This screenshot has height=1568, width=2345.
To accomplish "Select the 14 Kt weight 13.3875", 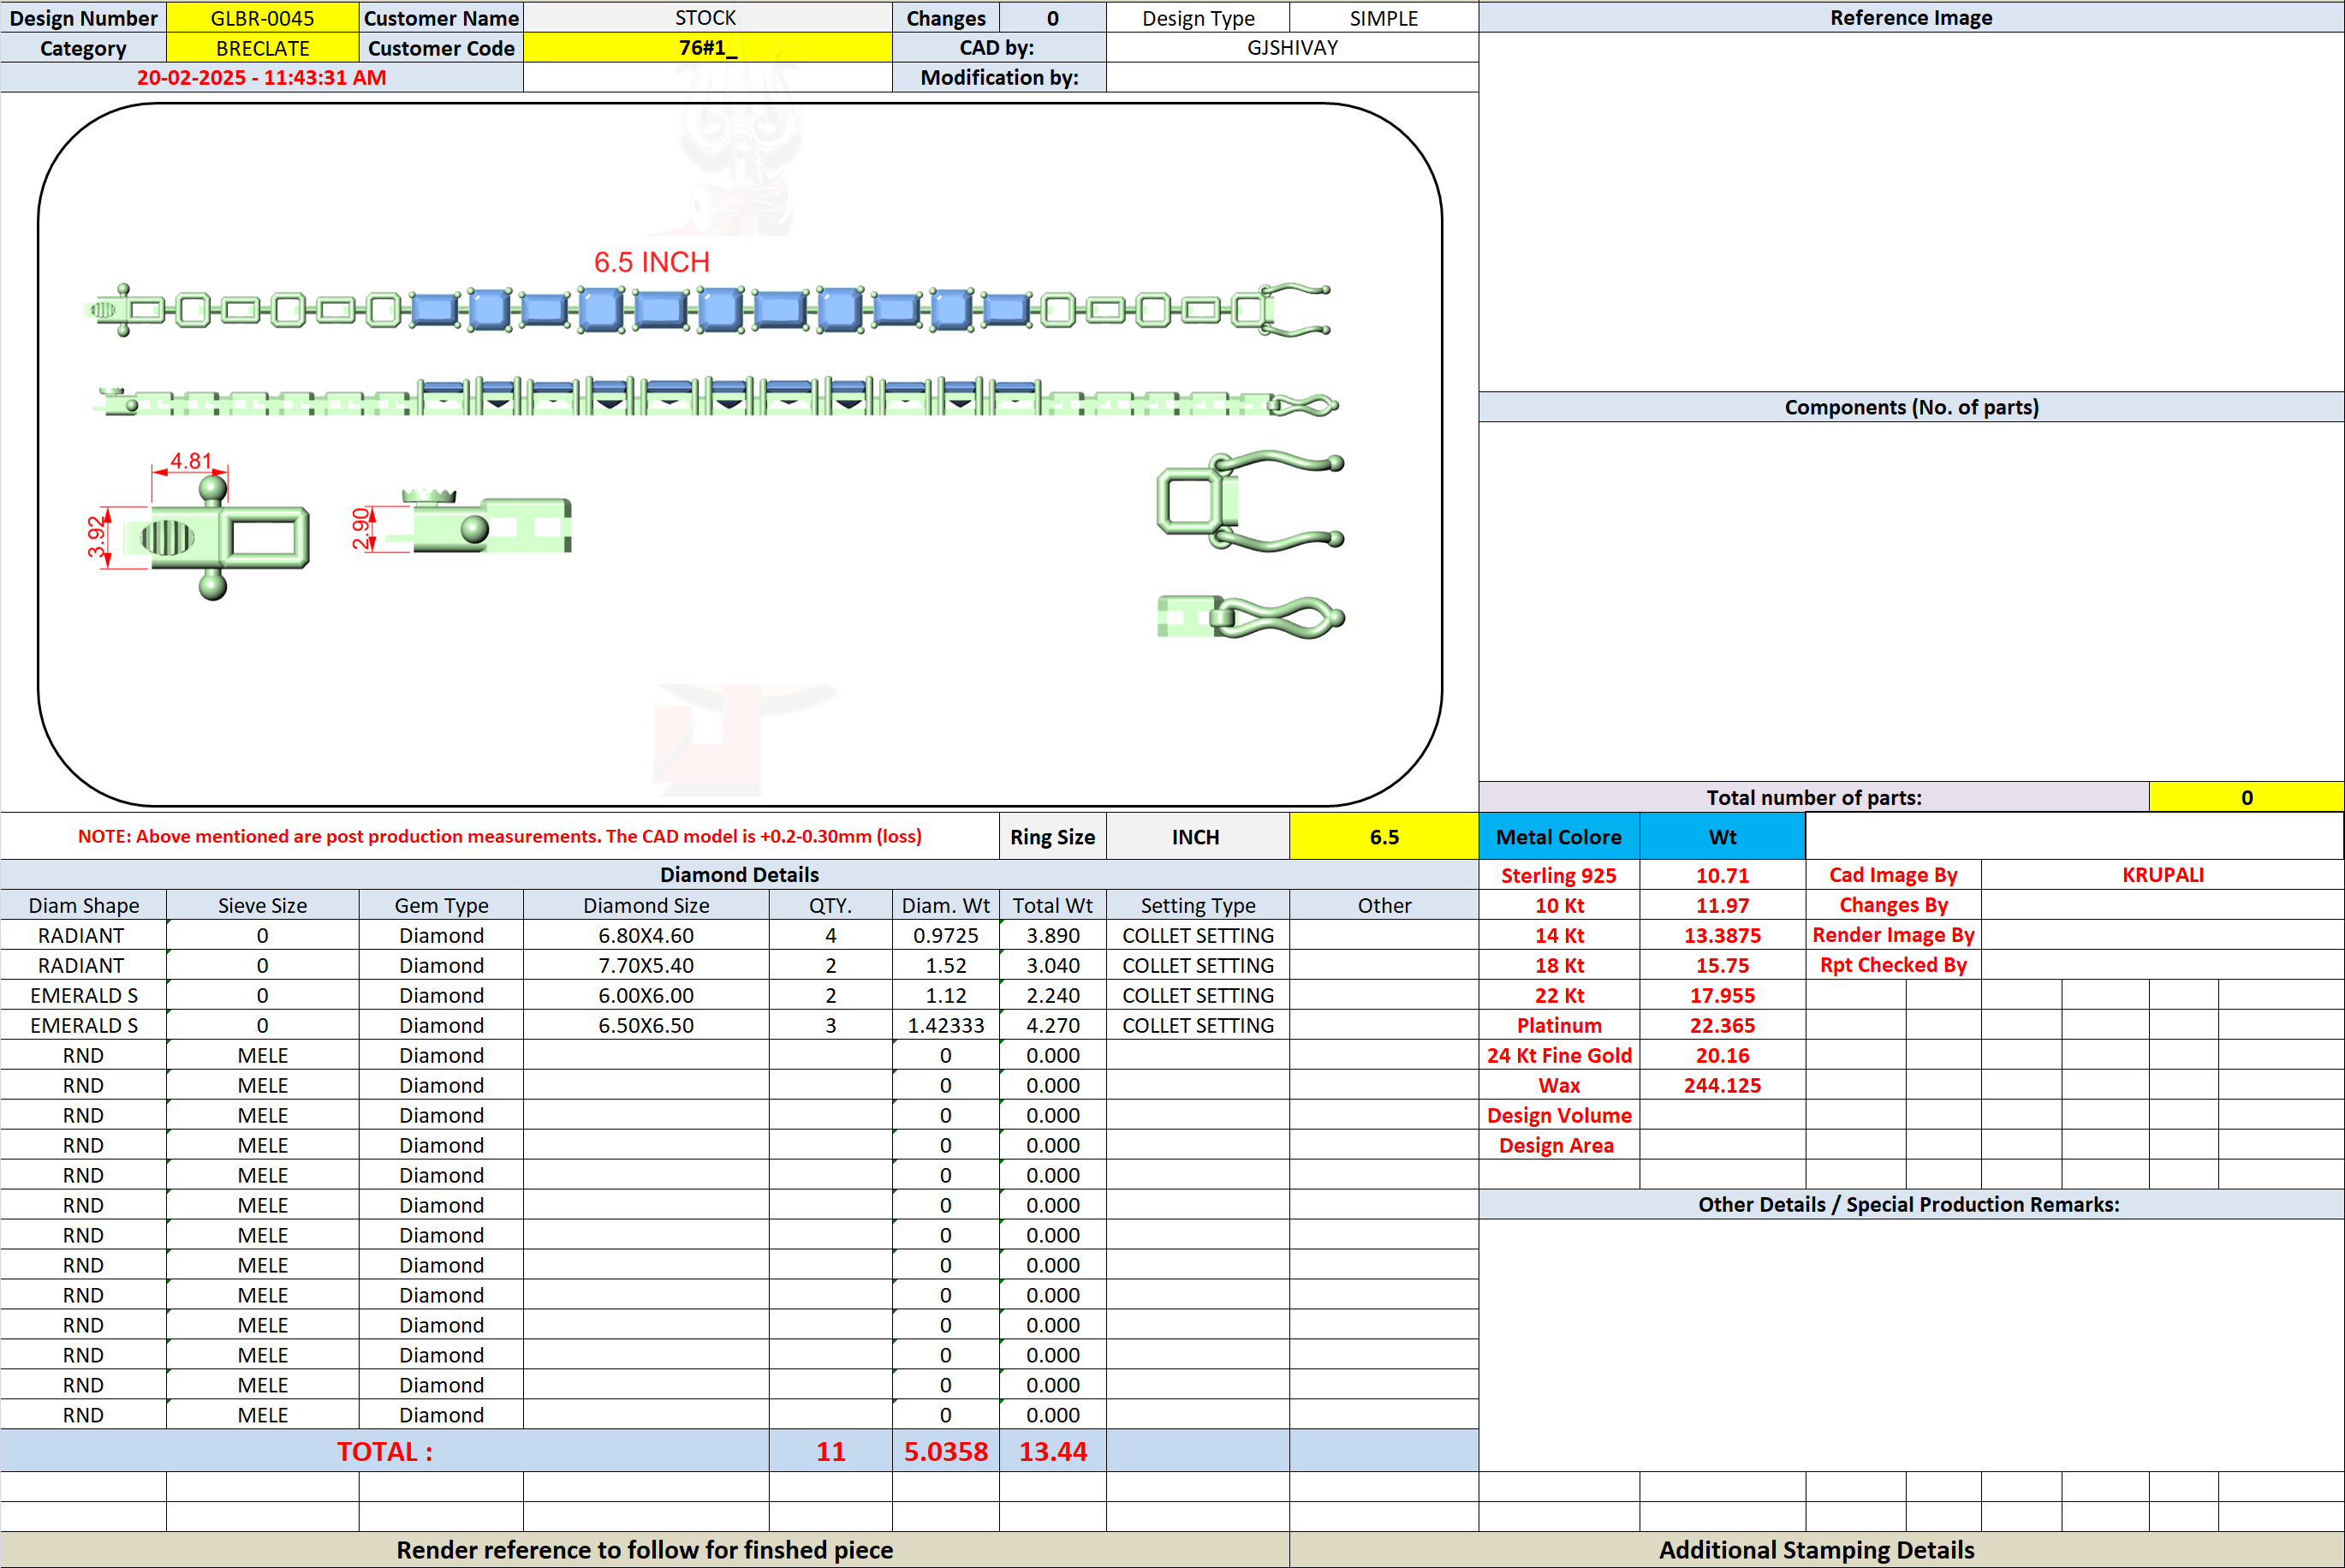I will (1723, 935).
